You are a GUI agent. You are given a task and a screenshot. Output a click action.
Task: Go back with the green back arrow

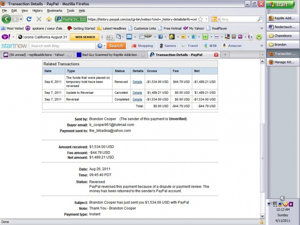6,19
